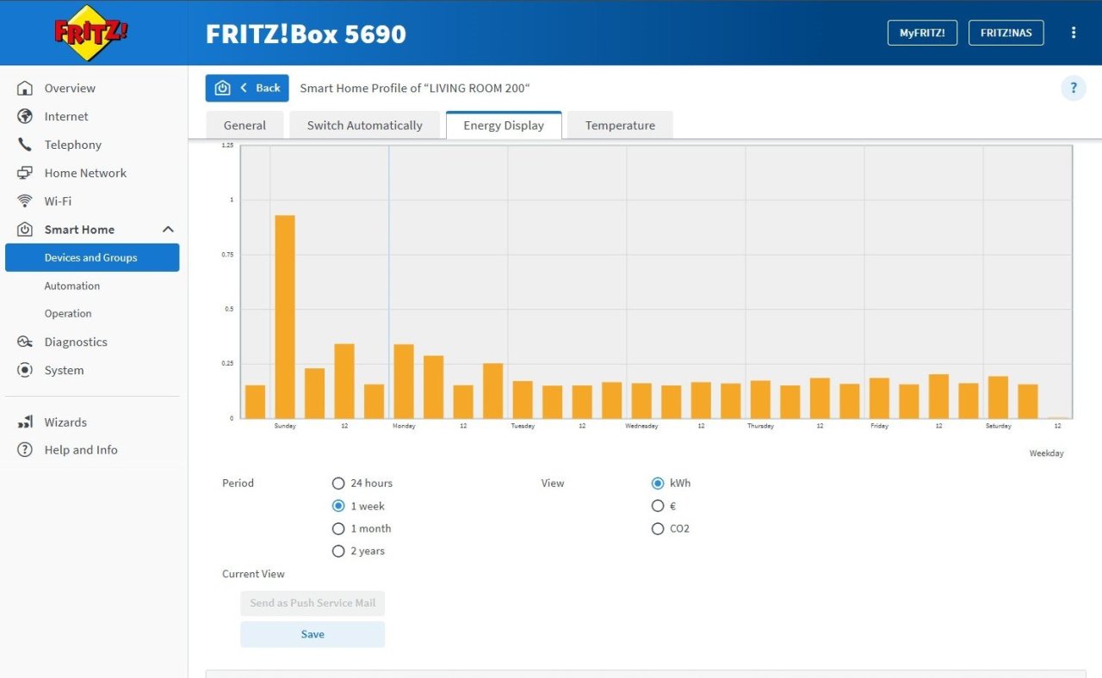The height and width of the screenshot is (678, 1102).
Task: Select the 1 week period
Action: [x=338, y=506]
